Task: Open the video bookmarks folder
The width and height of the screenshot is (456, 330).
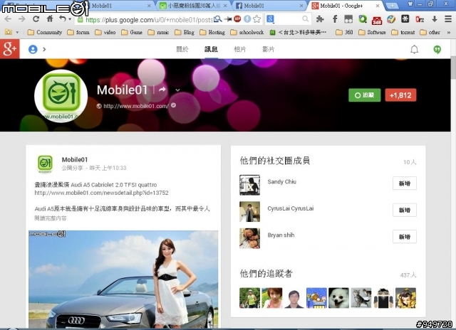Action: 105,32
